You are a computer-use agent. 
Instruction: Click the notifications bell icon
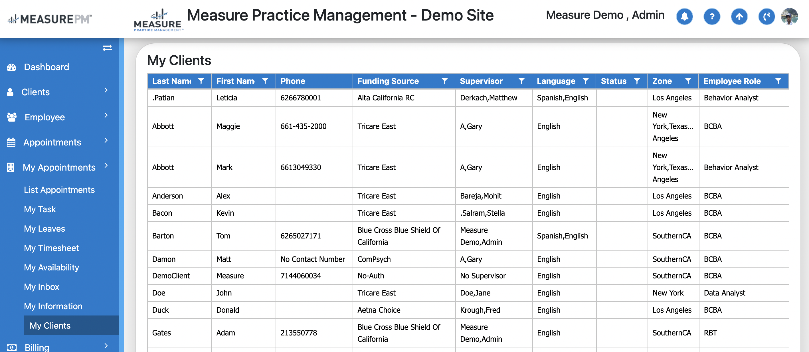pyautogui.click(x=684, y=17)
